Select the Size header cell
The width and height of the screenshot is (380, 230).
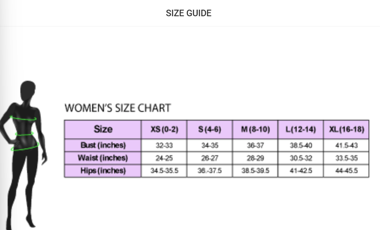point(103,130)
